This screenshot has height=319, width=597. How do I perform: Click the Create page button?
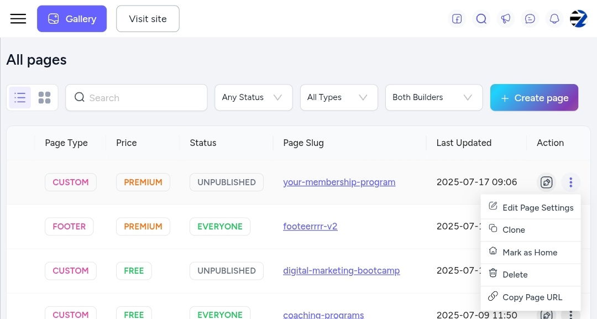(534, 97)
